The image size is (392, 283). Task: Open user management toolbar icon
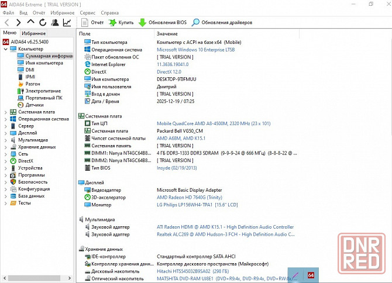(55, 22)
